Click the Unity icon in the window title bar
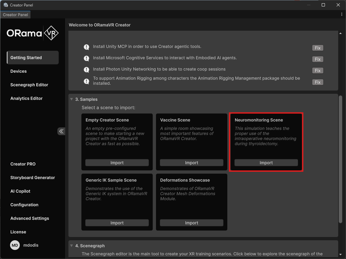Viewport: 346px width, 259px height. [x=6, y=5]
